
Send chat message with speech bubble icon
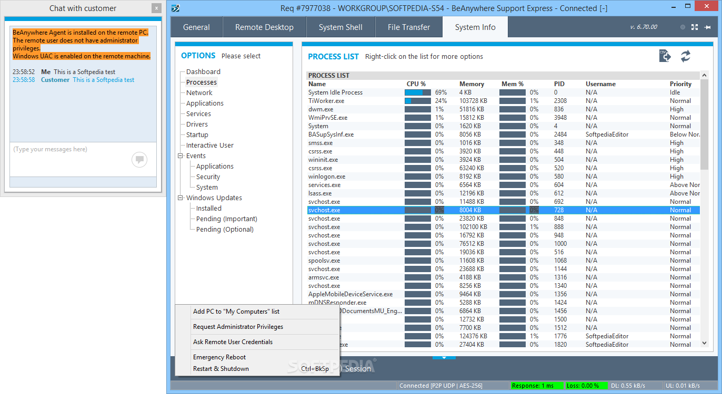(139, 159)
